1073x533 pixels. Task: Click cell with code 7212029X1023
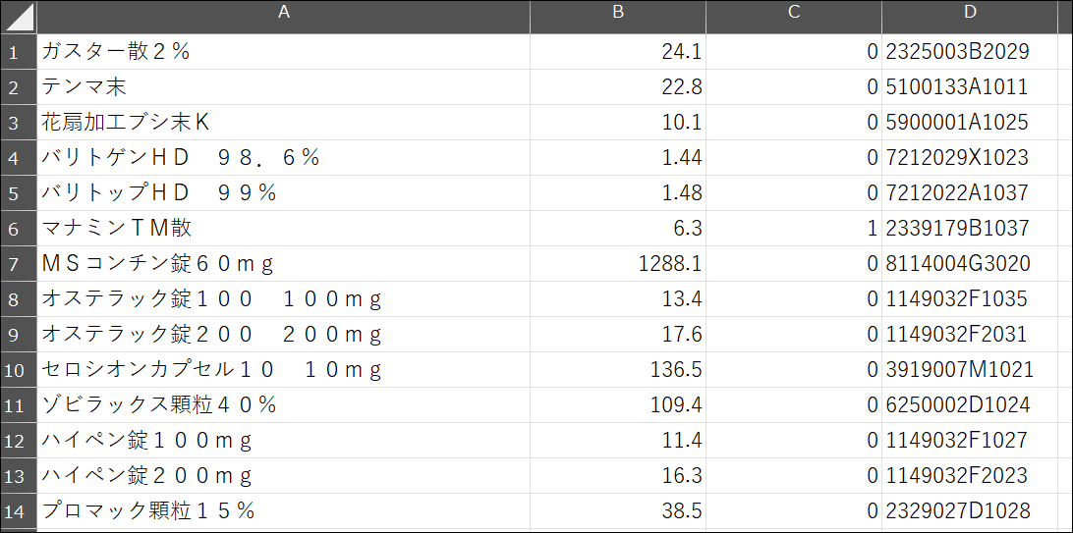(970, 158)
